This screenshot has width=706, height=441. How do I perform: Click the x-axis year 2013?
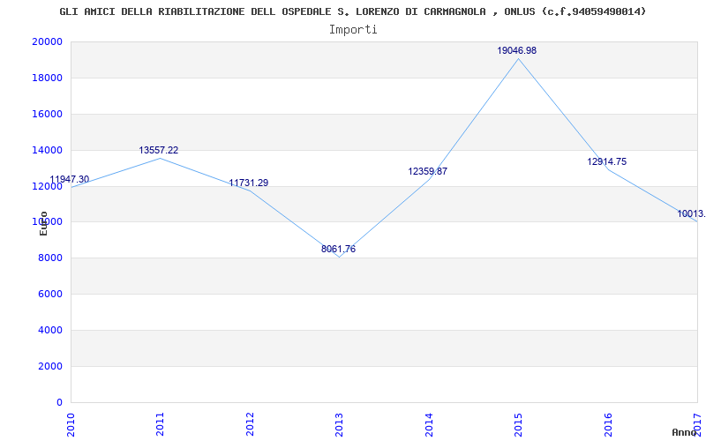click(339, 424)
